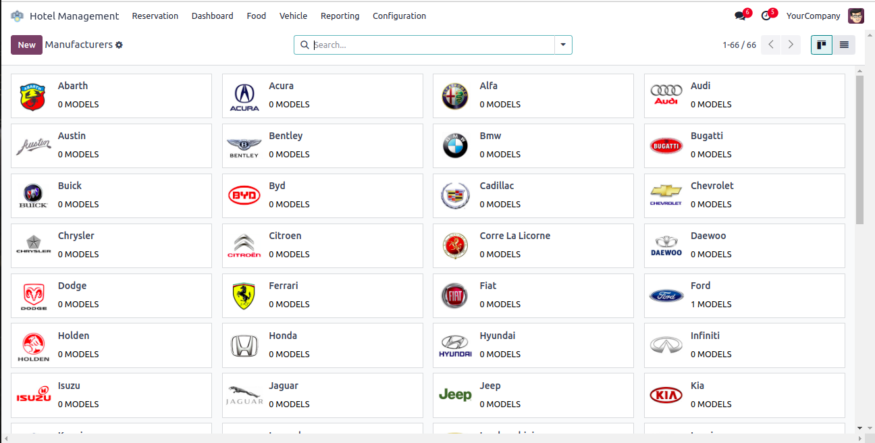Open the activities clock icon
Image resolution: width=875 pixels, height=443 pixels.
(x=766, y=16)
